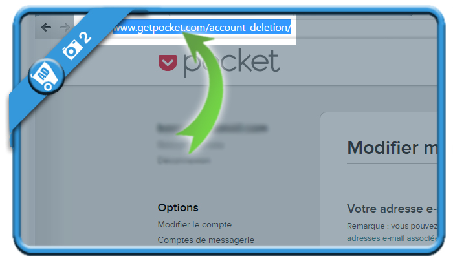The height and width of the screenshot is (263, 453).
Task: Click the Votre adresse e-mail heading
Action: click(392, 209)
